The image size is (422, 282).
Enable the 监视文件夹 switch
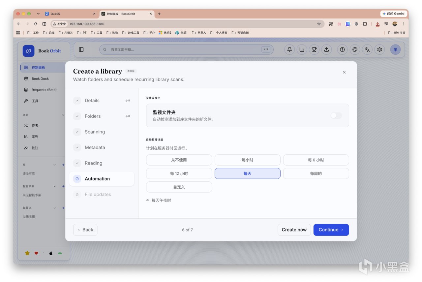(336, 115)
